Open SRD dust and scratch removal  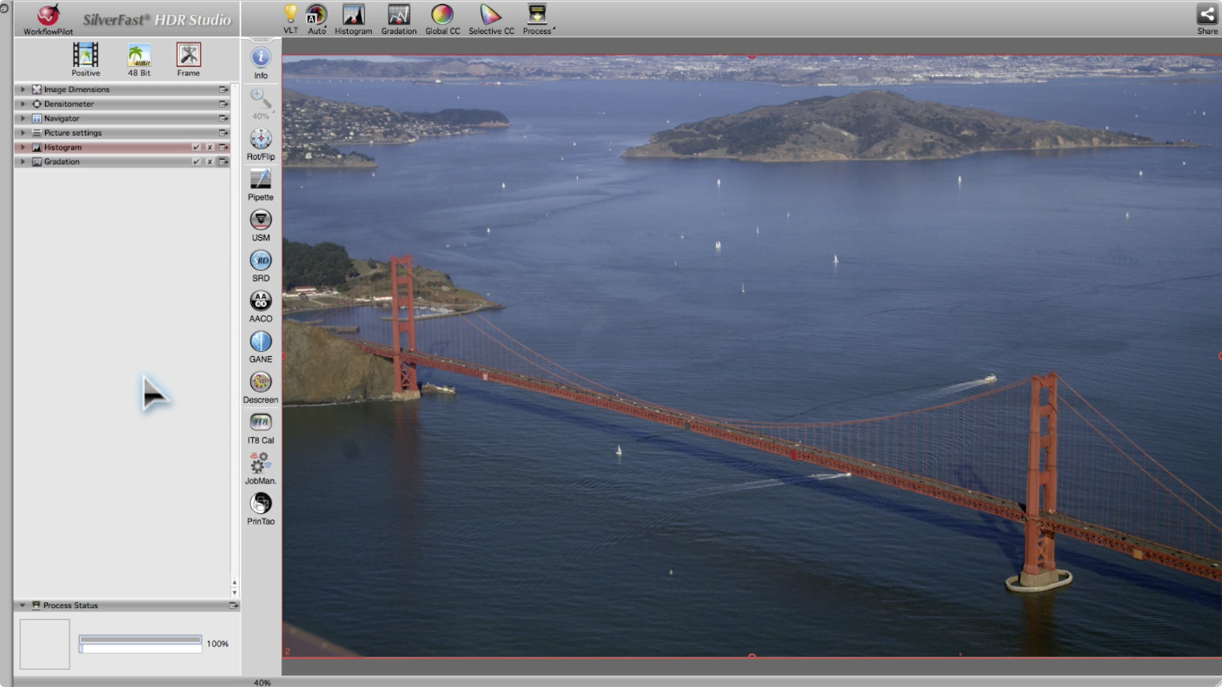[260, 261]
